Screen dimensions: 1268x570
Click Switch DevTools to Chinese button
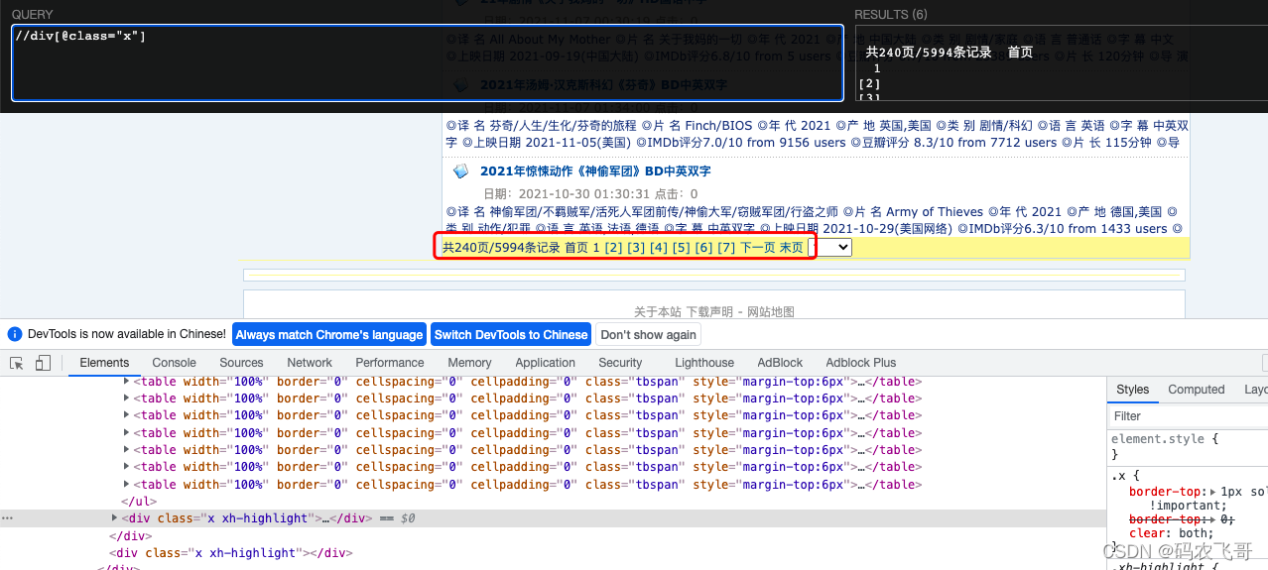point(511,335)
